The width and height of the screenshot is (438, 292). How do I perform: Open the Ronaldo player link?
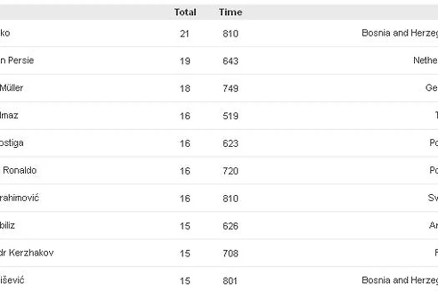pyautogui.click(x=20, y=170)
